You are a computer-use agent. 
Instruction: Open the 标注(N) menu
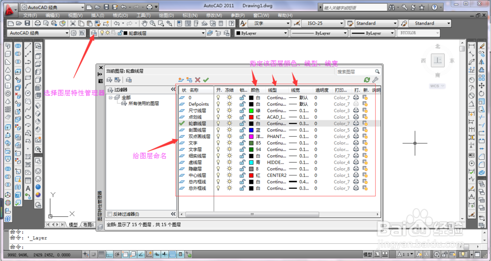(x=190, y=15)
